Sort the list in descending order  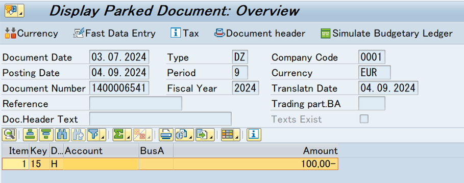[x=45, y=135]
